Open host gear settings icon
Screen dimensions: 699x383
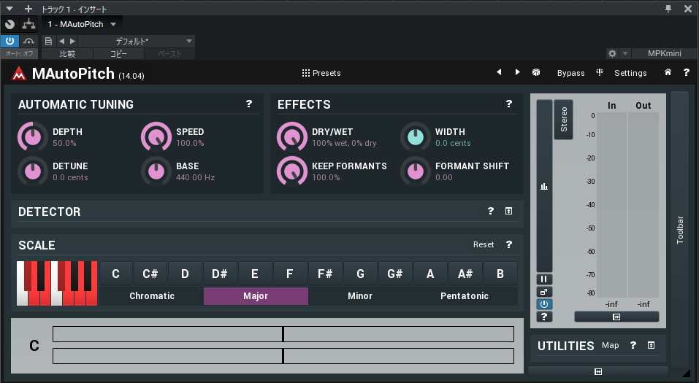[612, 53]
